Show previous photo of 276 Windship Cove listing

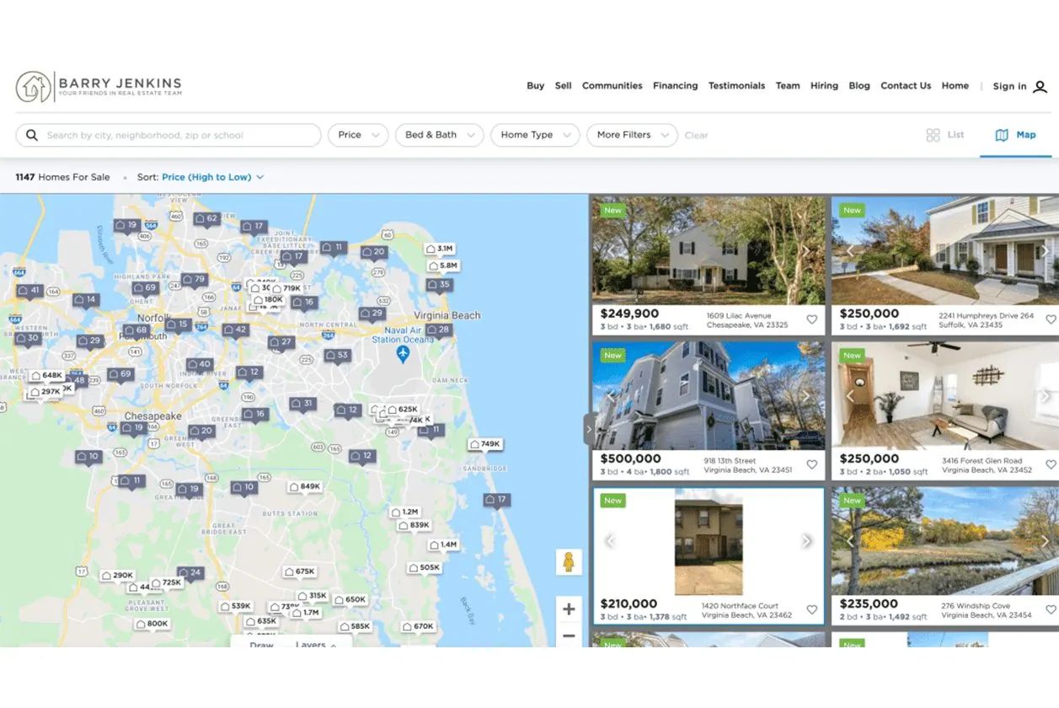[850, 541]
